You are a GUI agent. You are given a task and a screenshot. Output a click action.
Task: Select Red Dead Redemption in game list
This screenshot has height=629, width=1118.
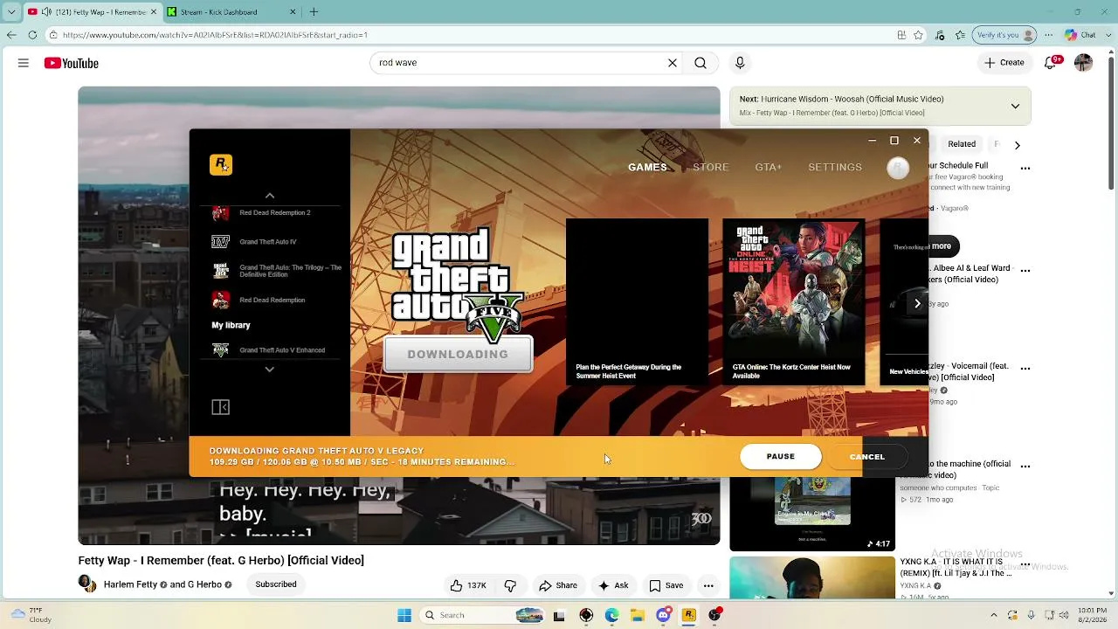point(273,301)
